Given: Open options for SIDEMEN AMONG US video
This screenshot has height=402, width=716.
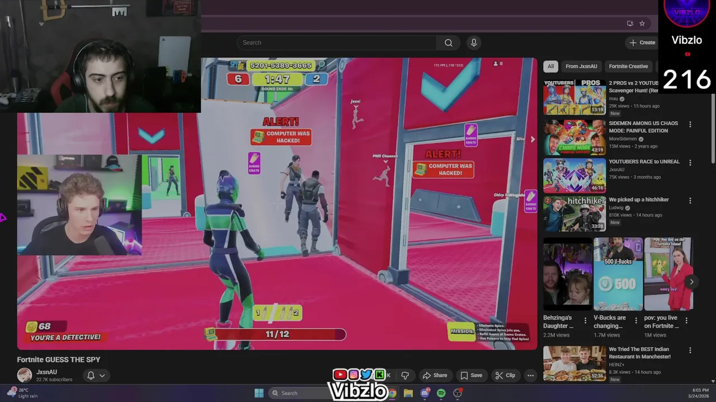Looking at the screenshot, I should (x=690, y=125).
